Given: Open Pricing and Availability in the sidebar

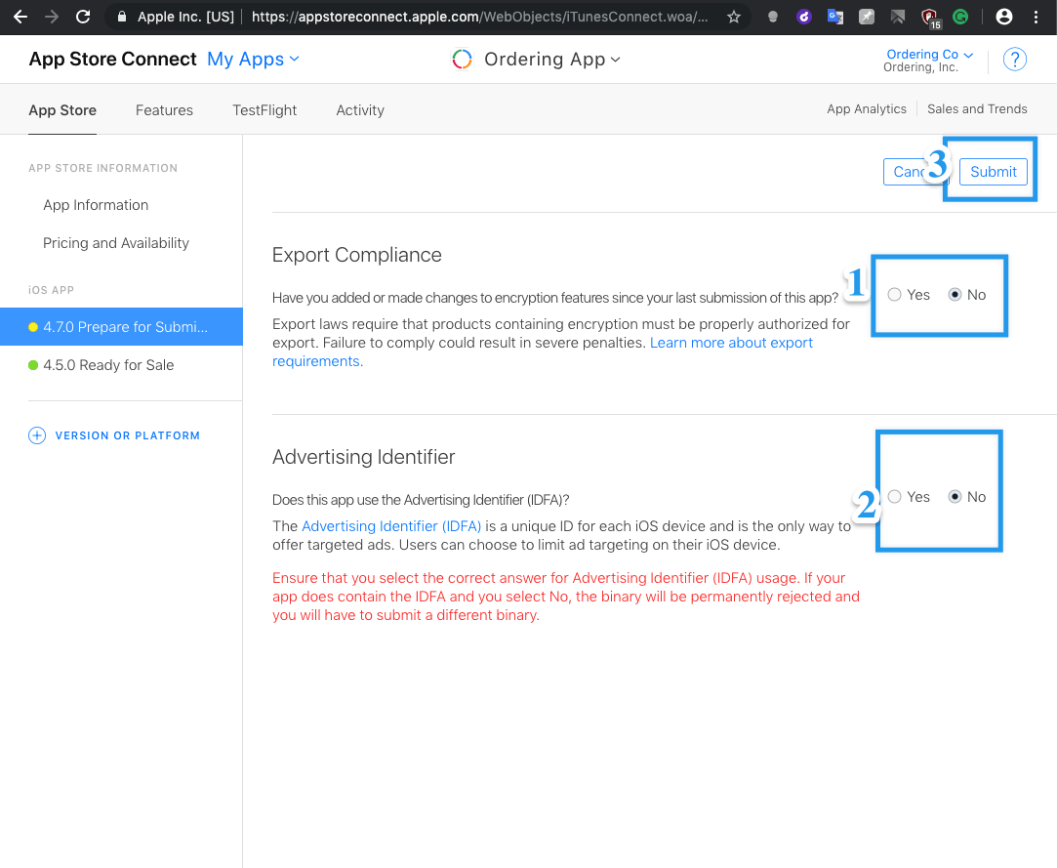Looking at the screenshot, I should point(116,243).
